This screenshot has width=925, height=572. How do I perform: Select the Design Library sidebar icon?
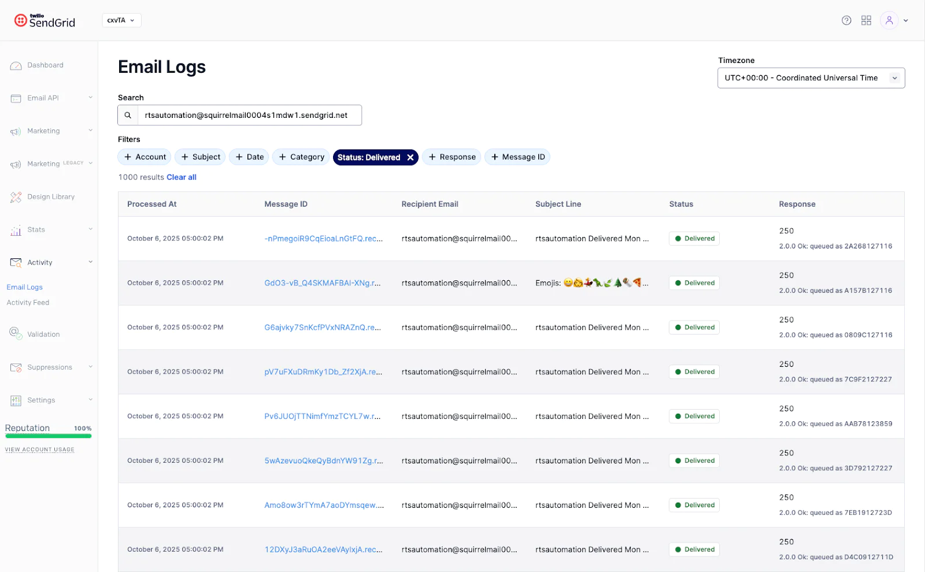(16, 196)
